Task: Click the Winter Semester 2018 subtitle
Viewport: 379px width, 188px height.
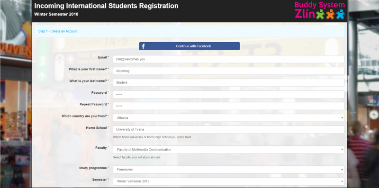Action: (56, 14)
